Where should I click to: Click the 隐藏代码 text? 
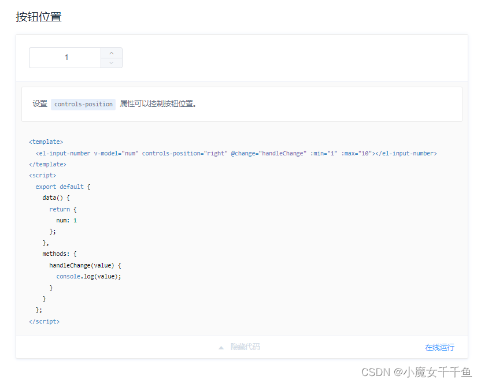tap(245, 347)
